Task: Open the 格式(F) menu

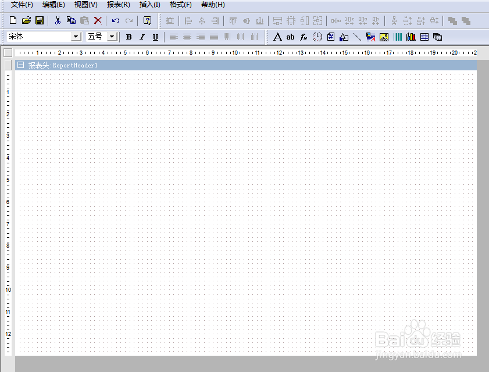Action: point(181,5)
